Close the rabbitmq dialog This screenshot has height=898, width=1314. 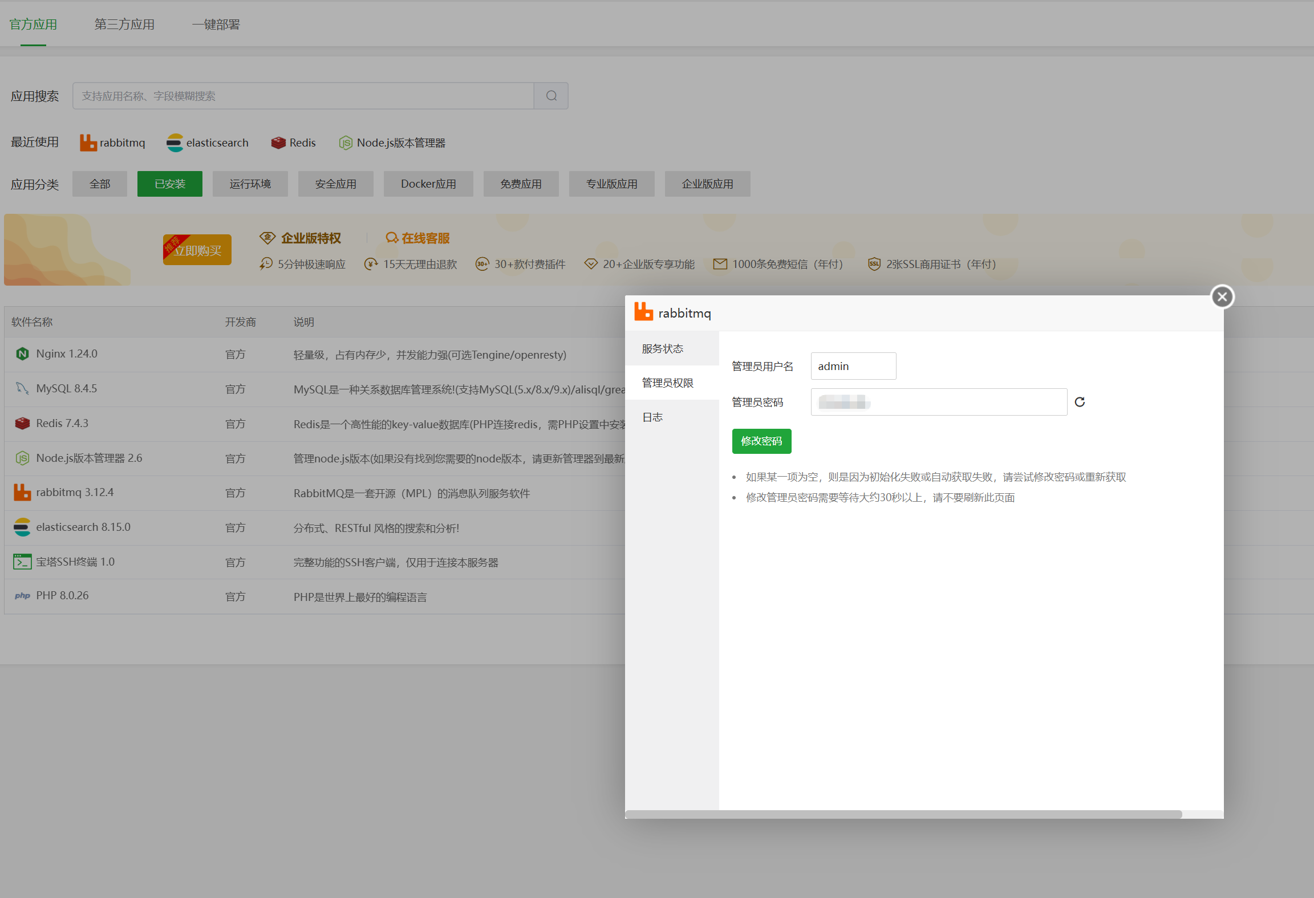(x=1222, y=296)
